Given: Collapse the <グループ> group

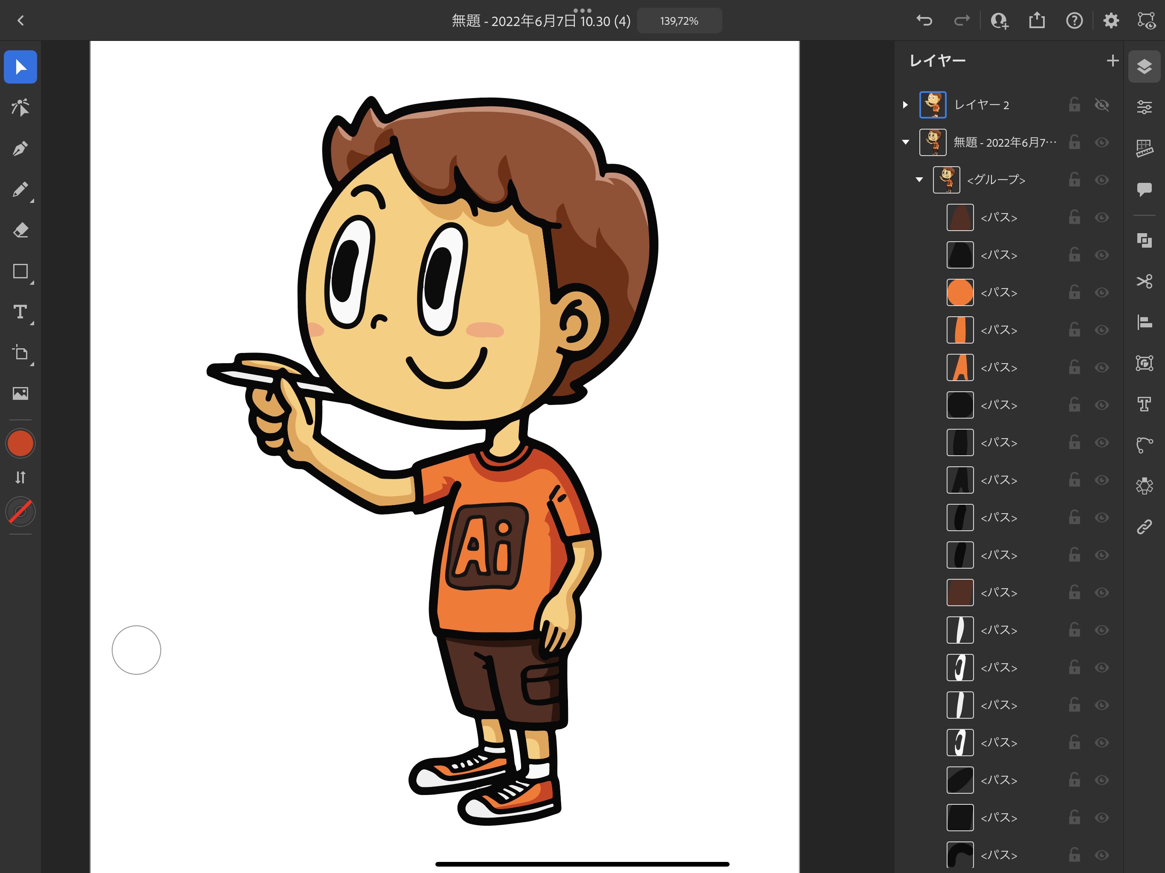Looking at the screenshot, I should tap(919, 180).
